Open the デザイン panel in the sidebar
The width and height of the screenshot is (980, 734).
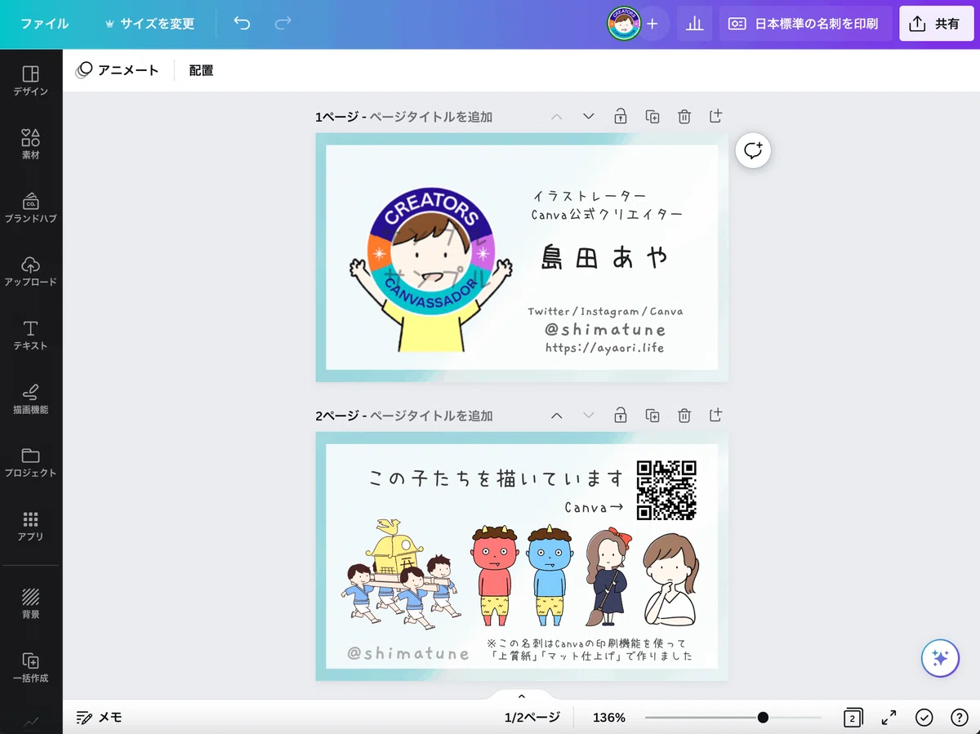[x=31, y=81]
